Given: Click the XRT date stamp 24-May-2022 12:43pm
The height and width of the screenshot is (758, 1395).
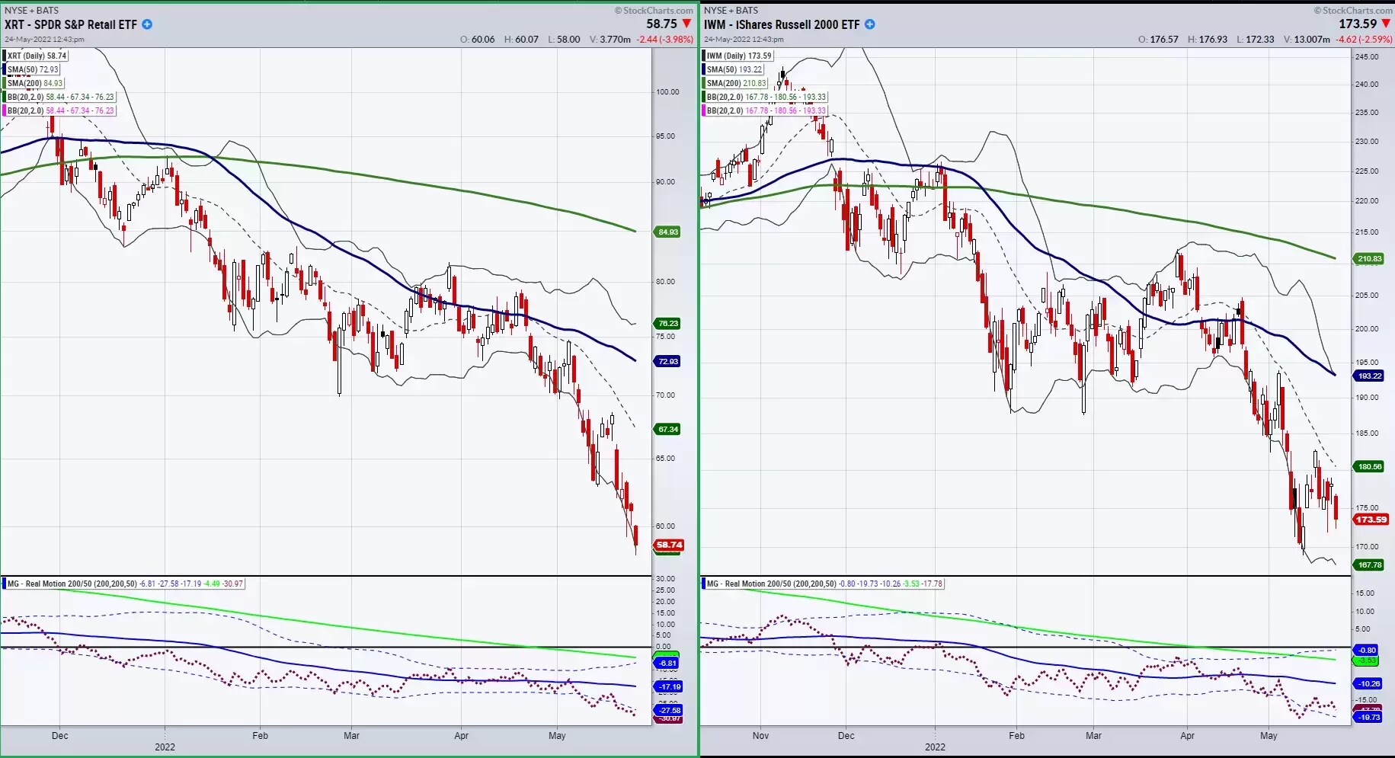Looking at the screenshot, I should [x=44, y=39].
